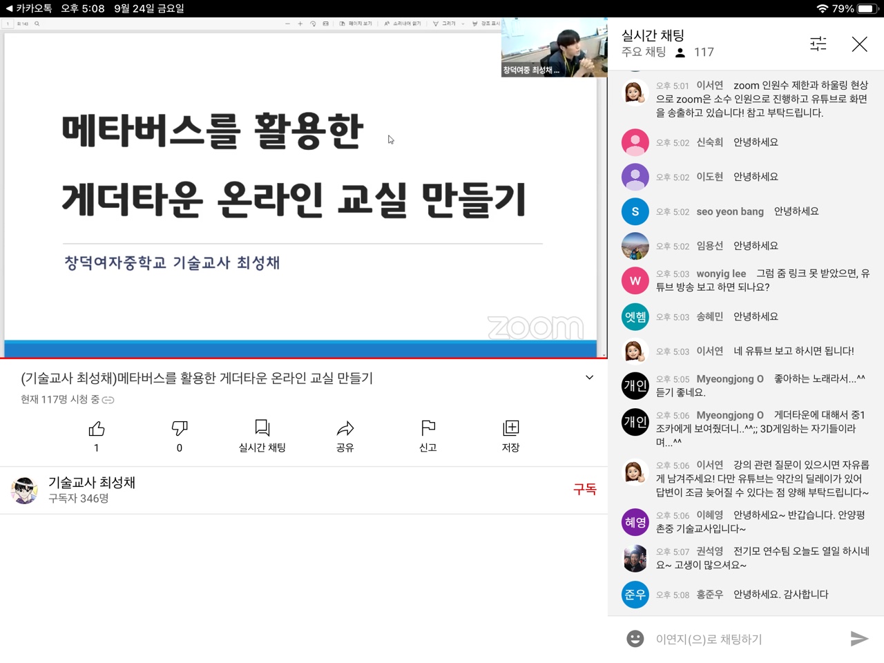Open the 실시간 채팅 live chat button
The width and height of the screenshot is (884, 663).
tap(262, 435)
